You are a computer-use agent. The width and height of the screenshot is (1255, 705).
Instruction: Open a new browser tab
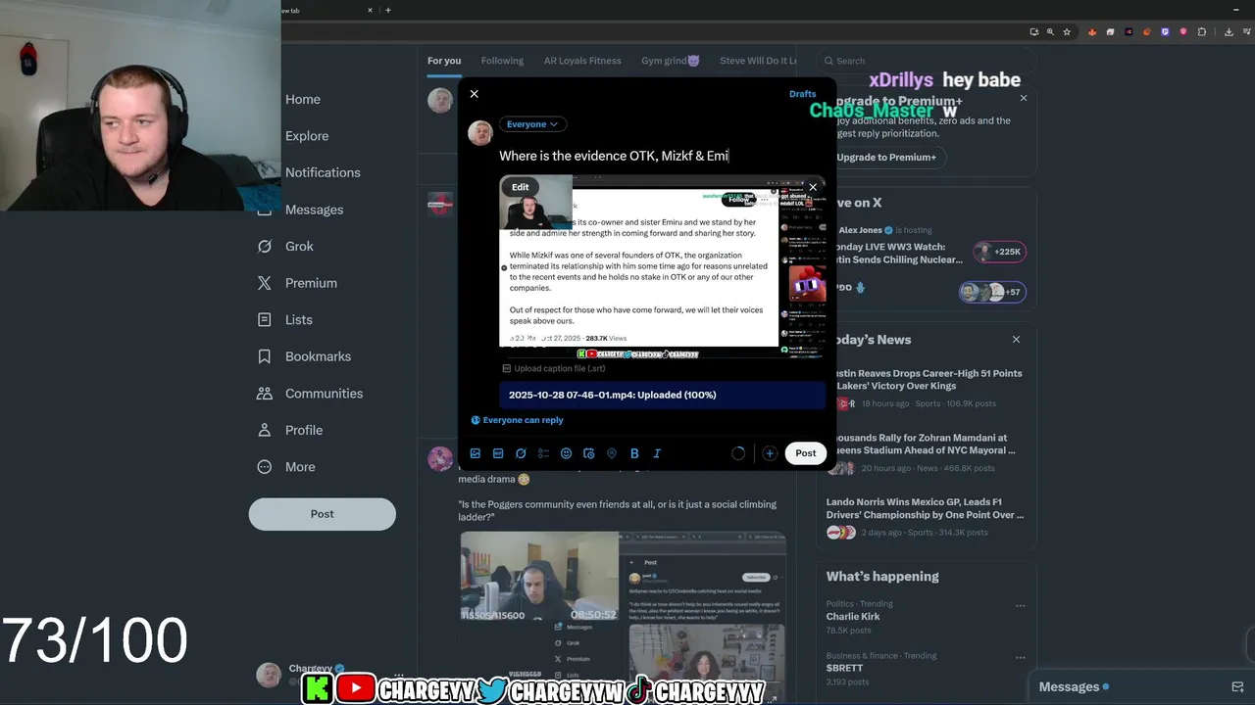[388, 10]
